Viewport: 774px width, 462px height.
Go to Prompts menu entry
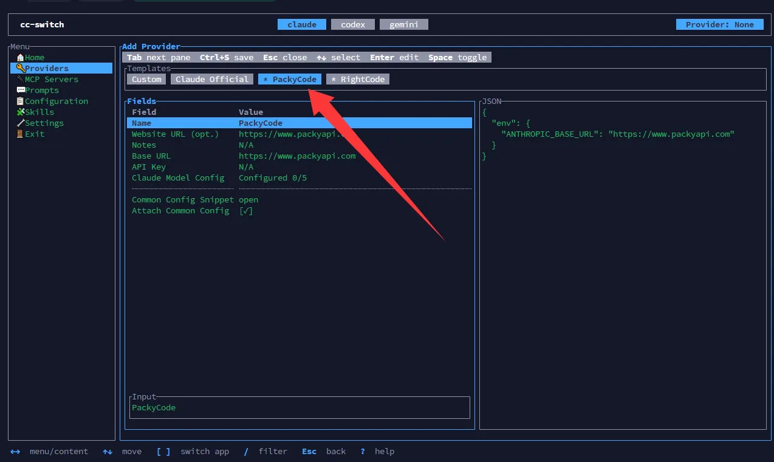coord(42,91)
